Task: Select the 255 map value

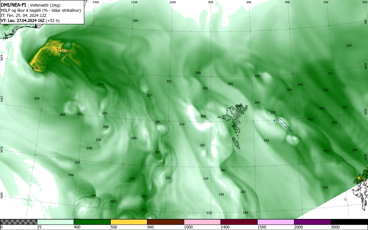Action: point(134,138)
